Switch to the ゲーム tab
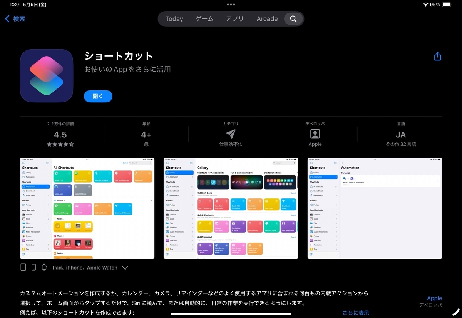Viewport: 462px width, 318px height. tap(205, 19)
